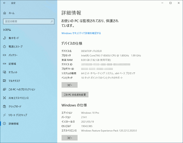Viewport: 183px width, 143px height.
Task: Select 詳細情報 in the sidebar
Action: click(14, 123)
